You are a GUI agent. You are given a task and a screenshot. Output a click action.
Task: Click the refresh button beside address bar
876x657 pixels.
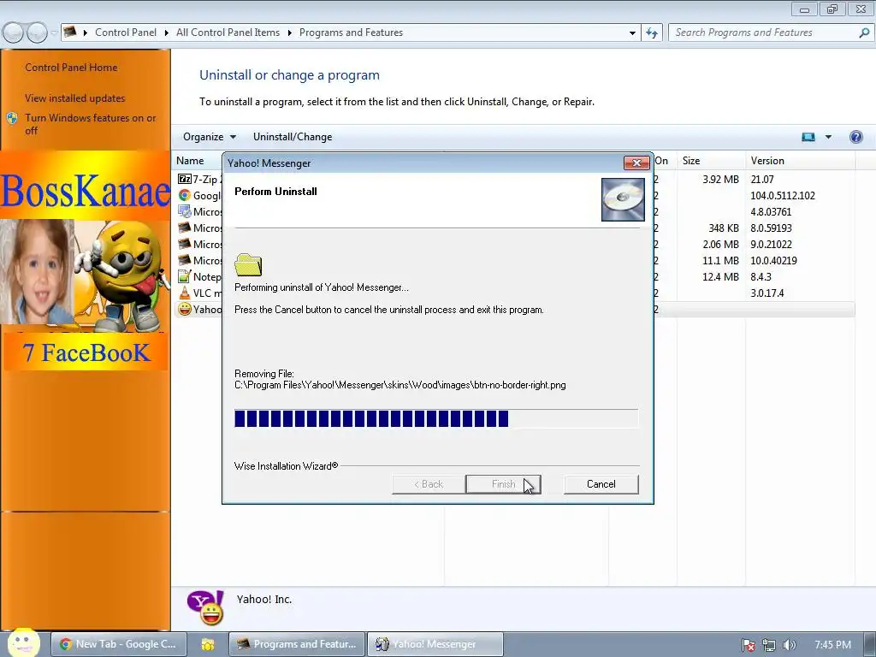click(652, 33)
